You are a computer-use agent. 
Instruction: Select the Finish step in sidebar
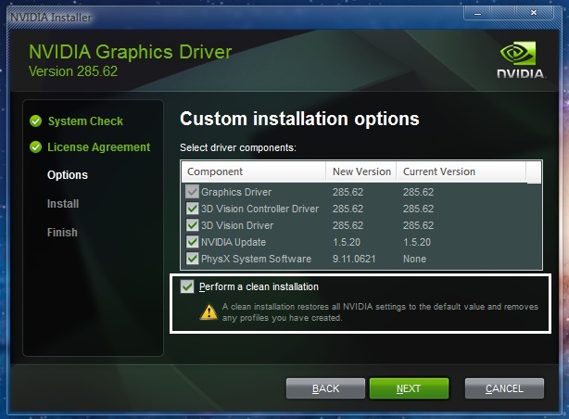(62, 233)
